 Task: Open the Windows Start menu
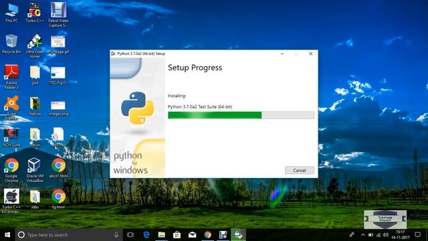pos(7,235)
